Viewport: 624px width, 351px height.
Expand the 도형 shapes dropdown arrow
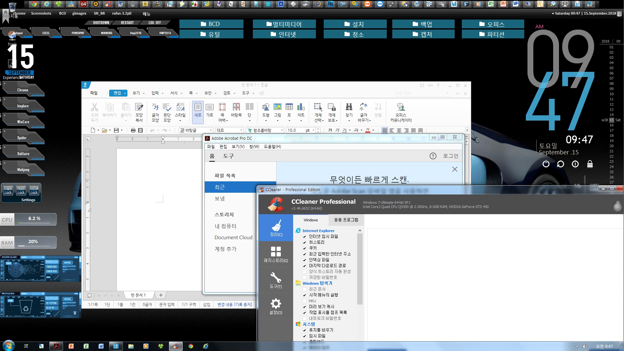click(266, 121)
